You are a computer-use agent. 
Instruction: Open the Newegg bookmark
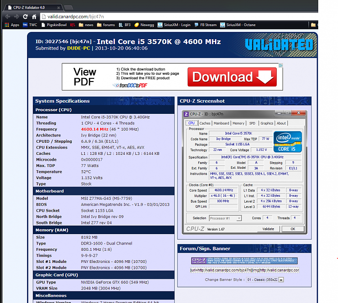[x=144, y=25]
